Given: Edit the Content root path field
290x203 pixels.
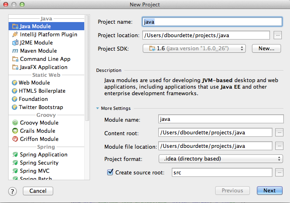Looking at the screenshot, I should coord(215,132).
